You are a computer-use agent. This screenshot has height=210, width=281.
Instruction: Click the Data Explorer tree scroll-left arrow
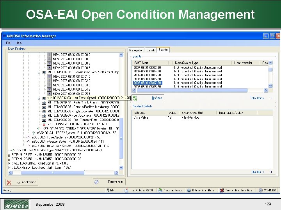click(x=11, y=173)
